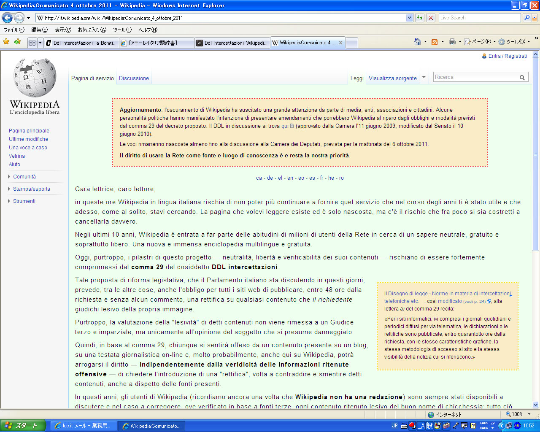The image size is (540, 432).
Task: Click the browser Forward arrow button
Action: coord(19,18)
